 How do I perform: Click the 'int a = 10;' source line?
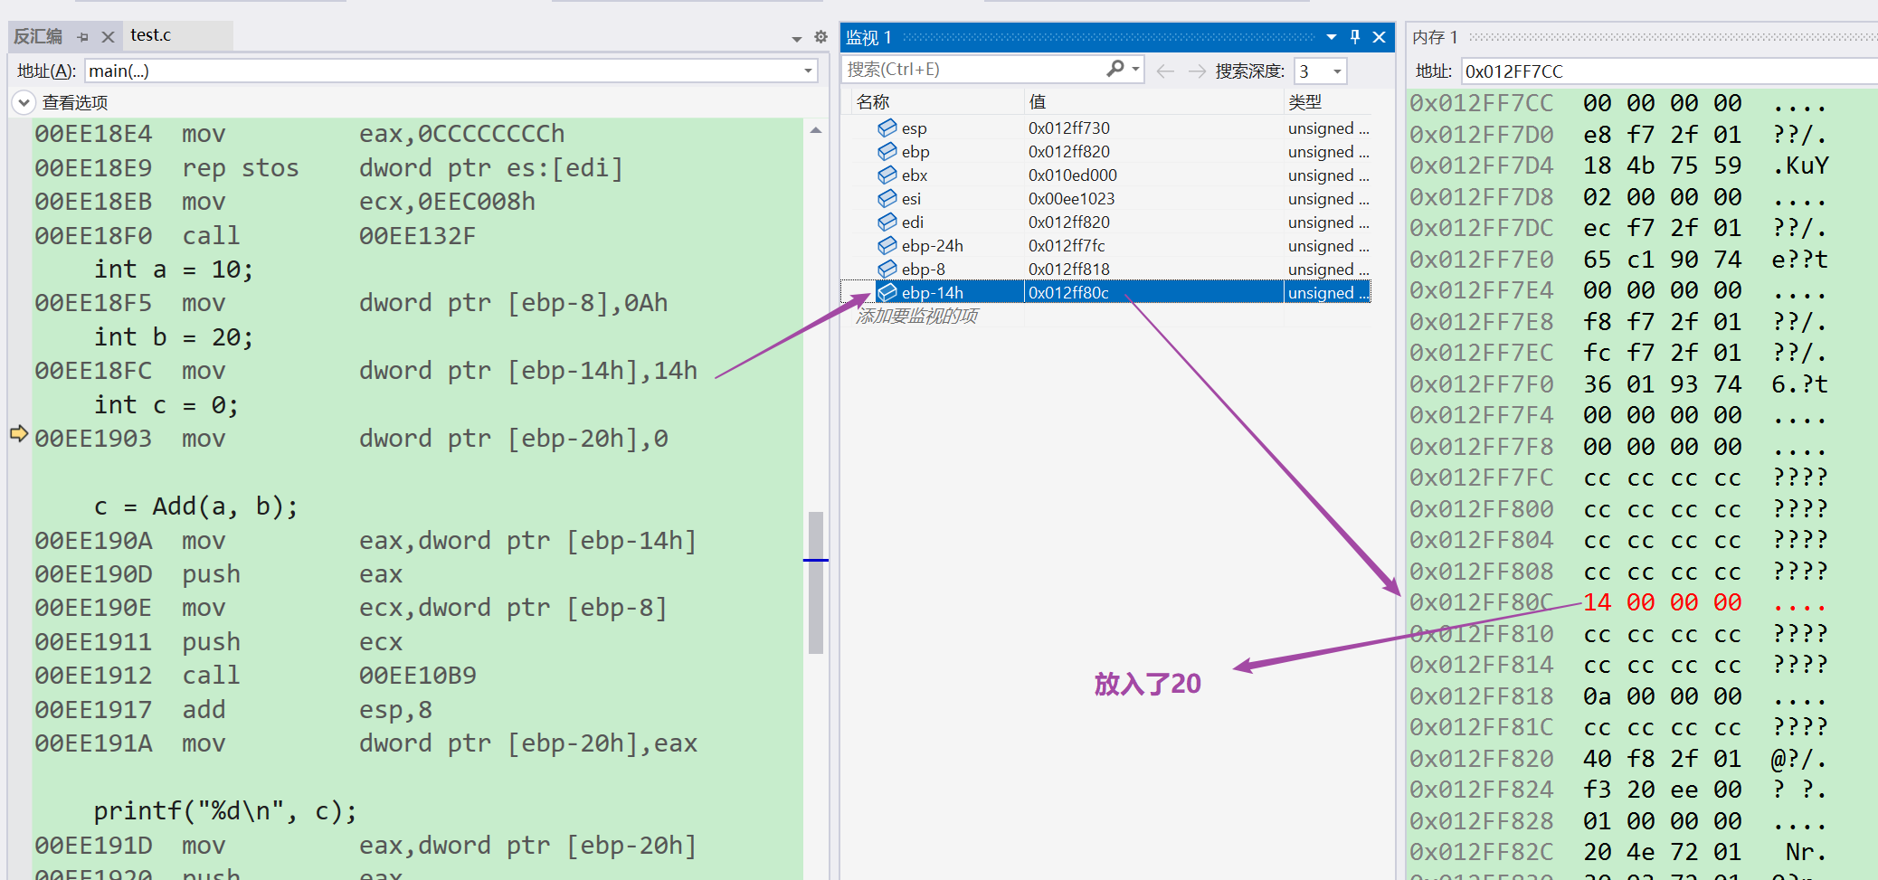pyautogui.click(x=174, y=270)
